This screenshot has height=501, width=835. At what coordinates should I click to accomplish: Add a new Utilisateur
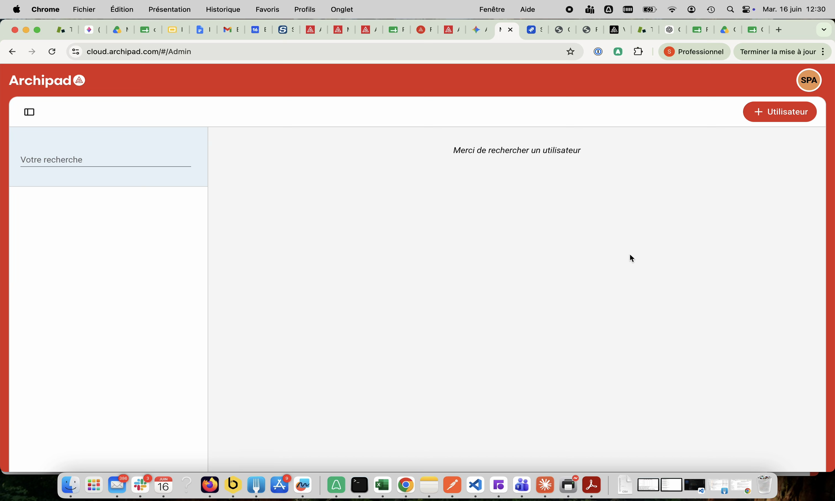click(x=779, y=112)
